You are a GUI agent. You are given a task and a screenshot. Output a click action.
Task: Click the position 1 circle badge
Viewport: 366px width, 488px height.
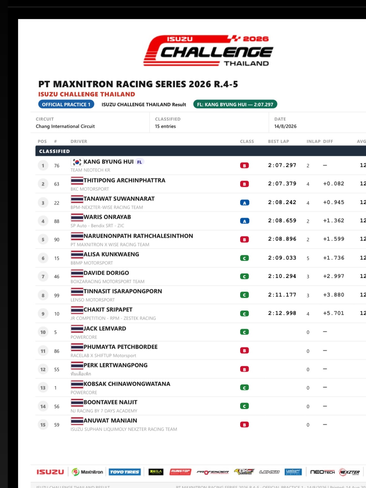[43, 166]
